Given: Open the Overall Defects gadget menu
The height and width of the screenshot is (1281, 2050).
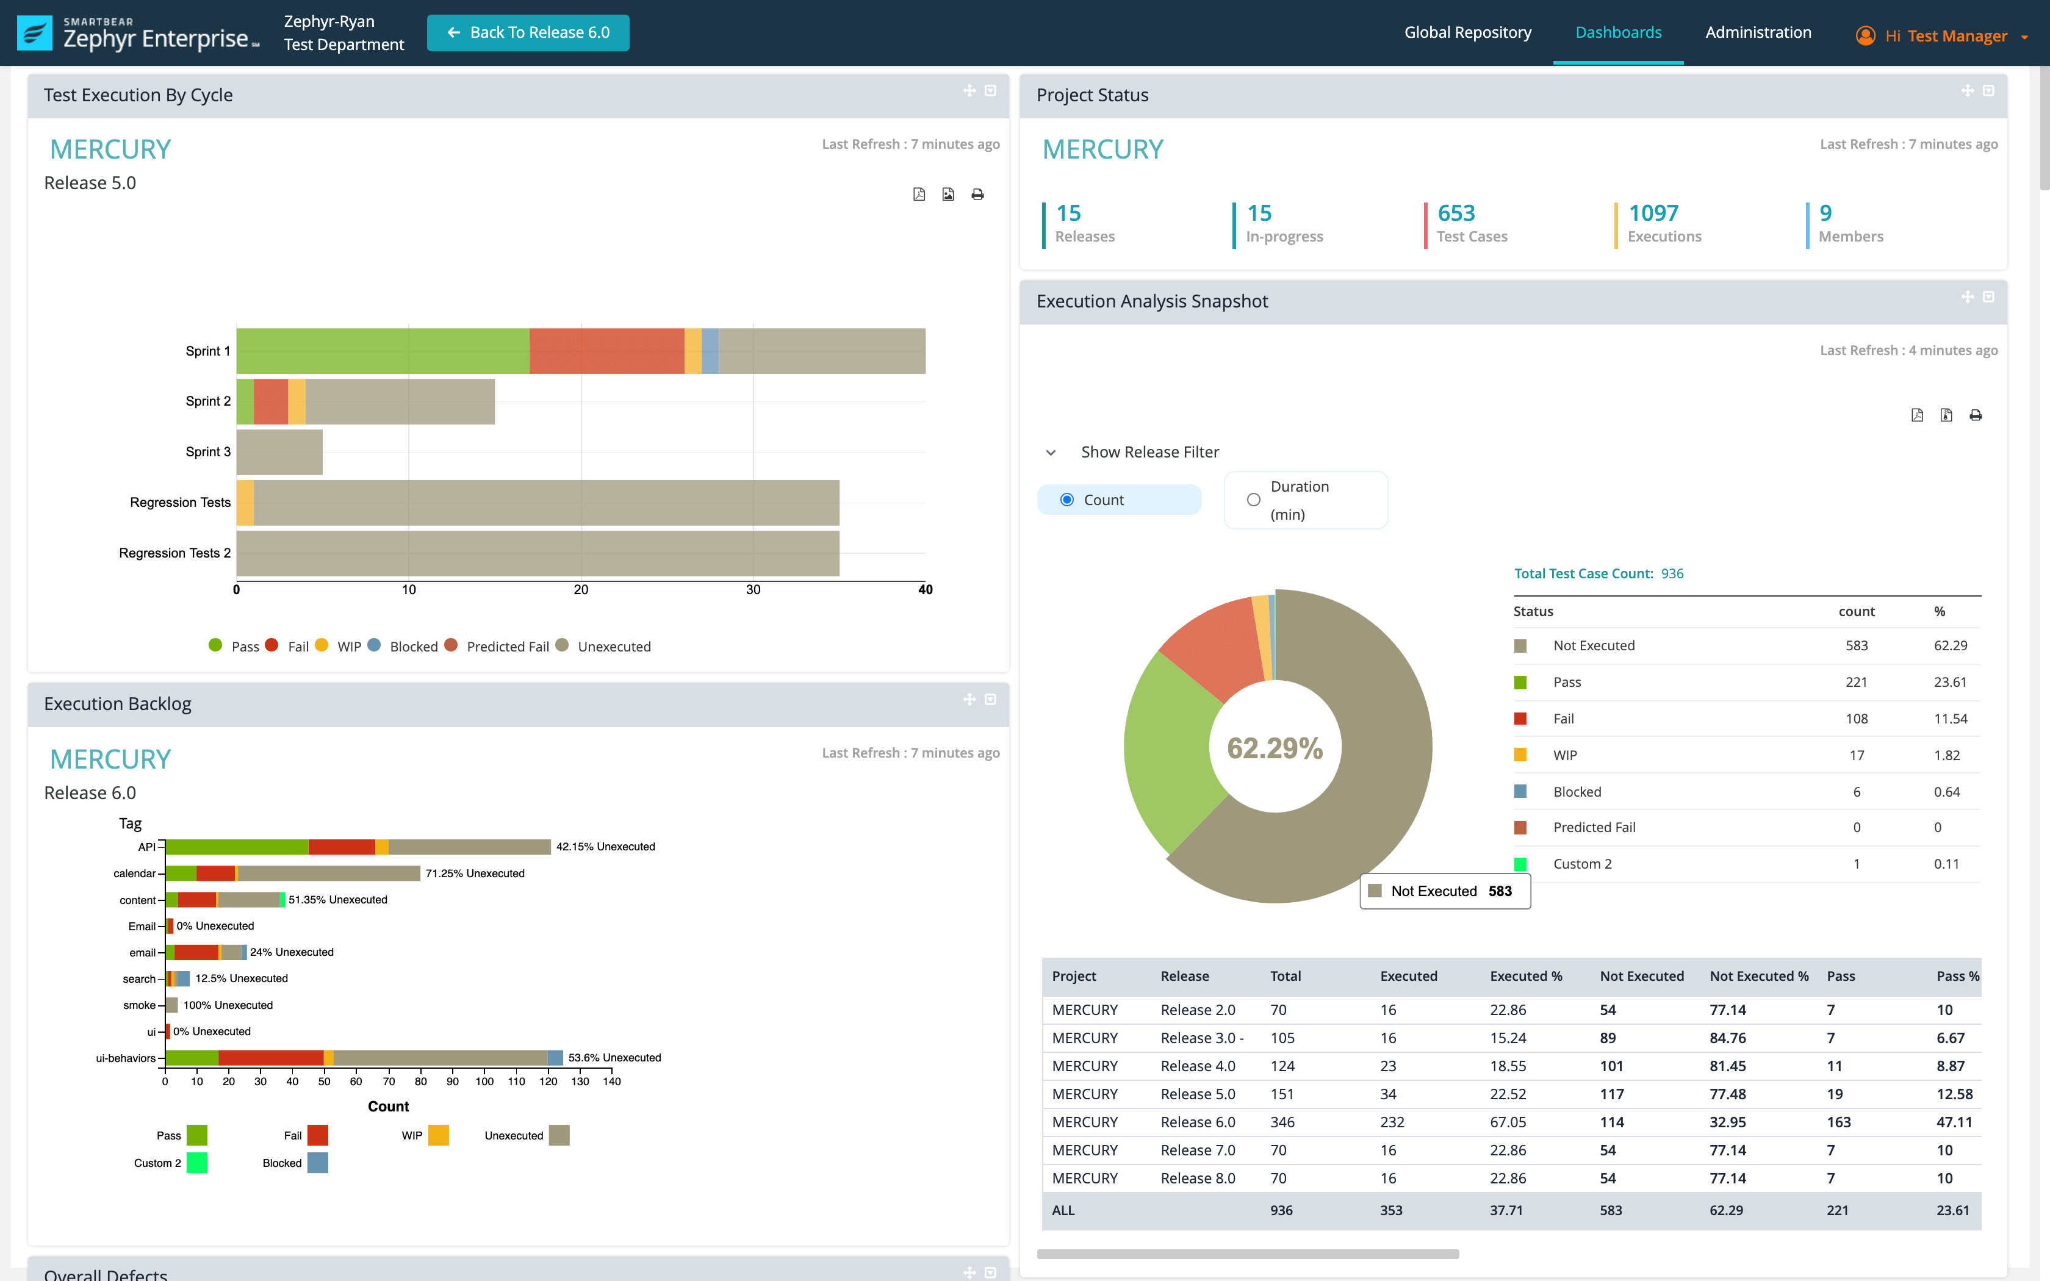Looking at the screenshot, I should coord(990,1272).
